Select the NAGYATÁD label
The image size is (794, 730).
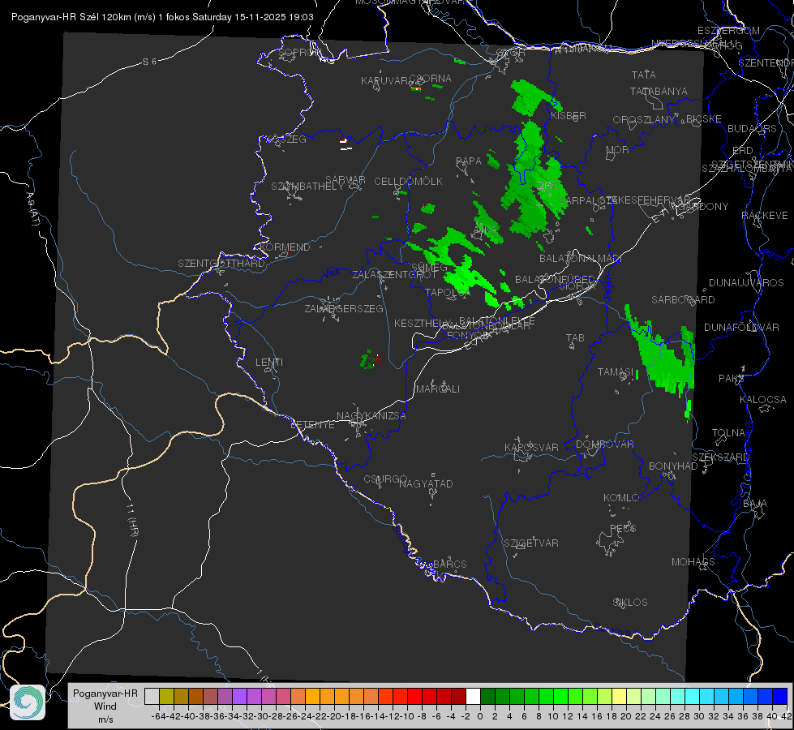coord(426,483)
